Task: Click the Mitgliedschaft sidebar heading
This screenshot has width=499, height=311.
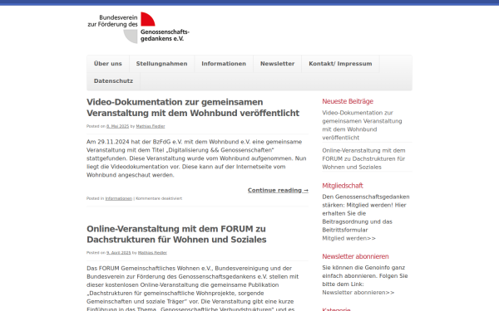Action: coord(343,186)
